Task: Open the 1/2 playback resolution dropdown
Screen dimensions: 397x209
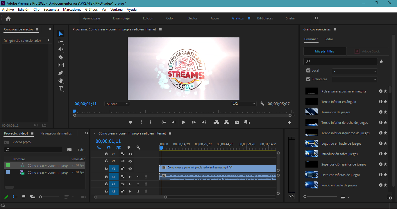Action: [244, 104]
